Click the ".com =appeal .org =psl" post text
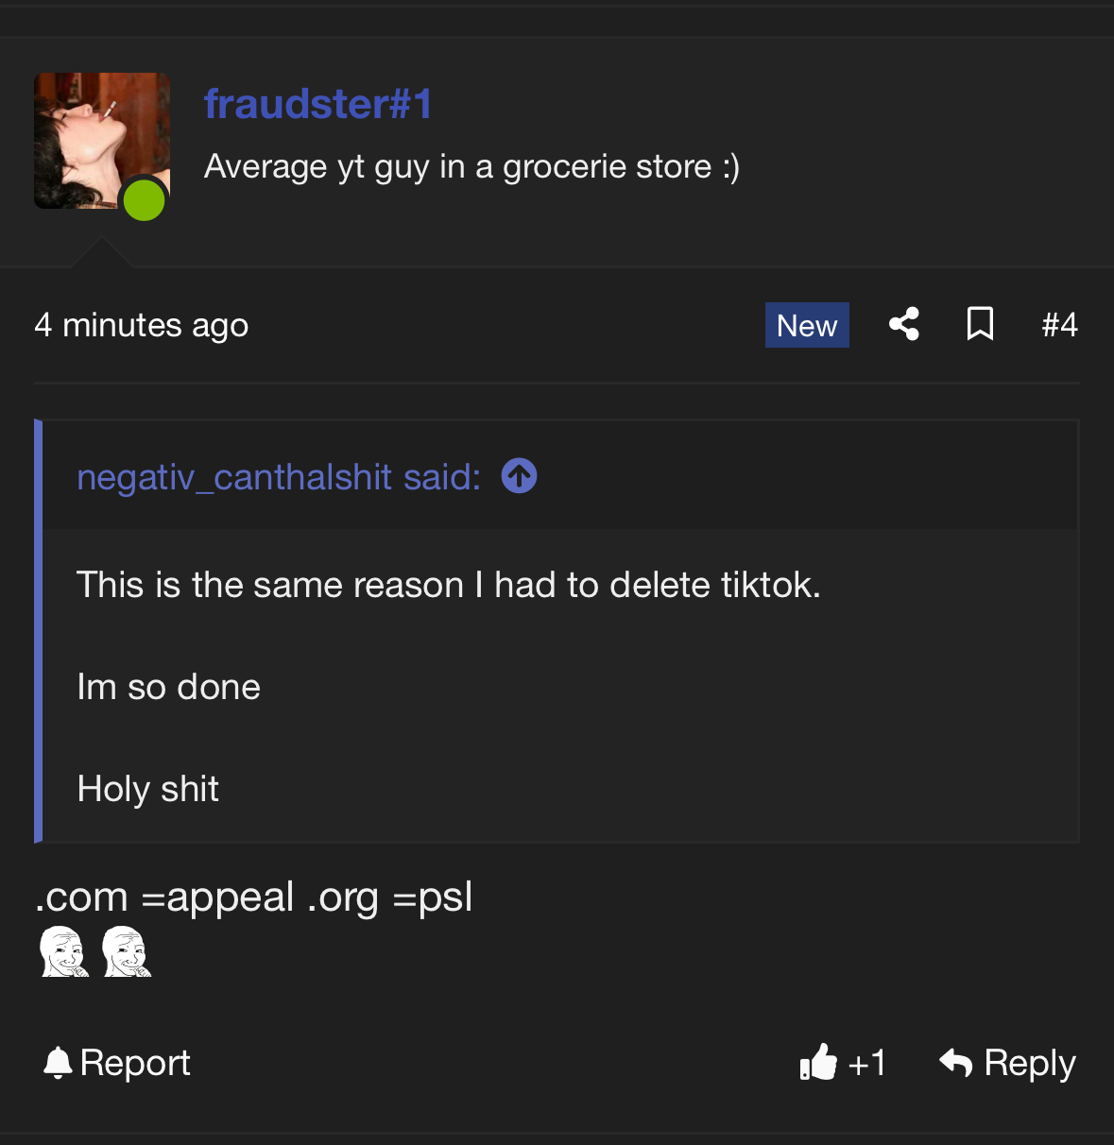The image size is (1114, 1145). (x=253, y=897)
